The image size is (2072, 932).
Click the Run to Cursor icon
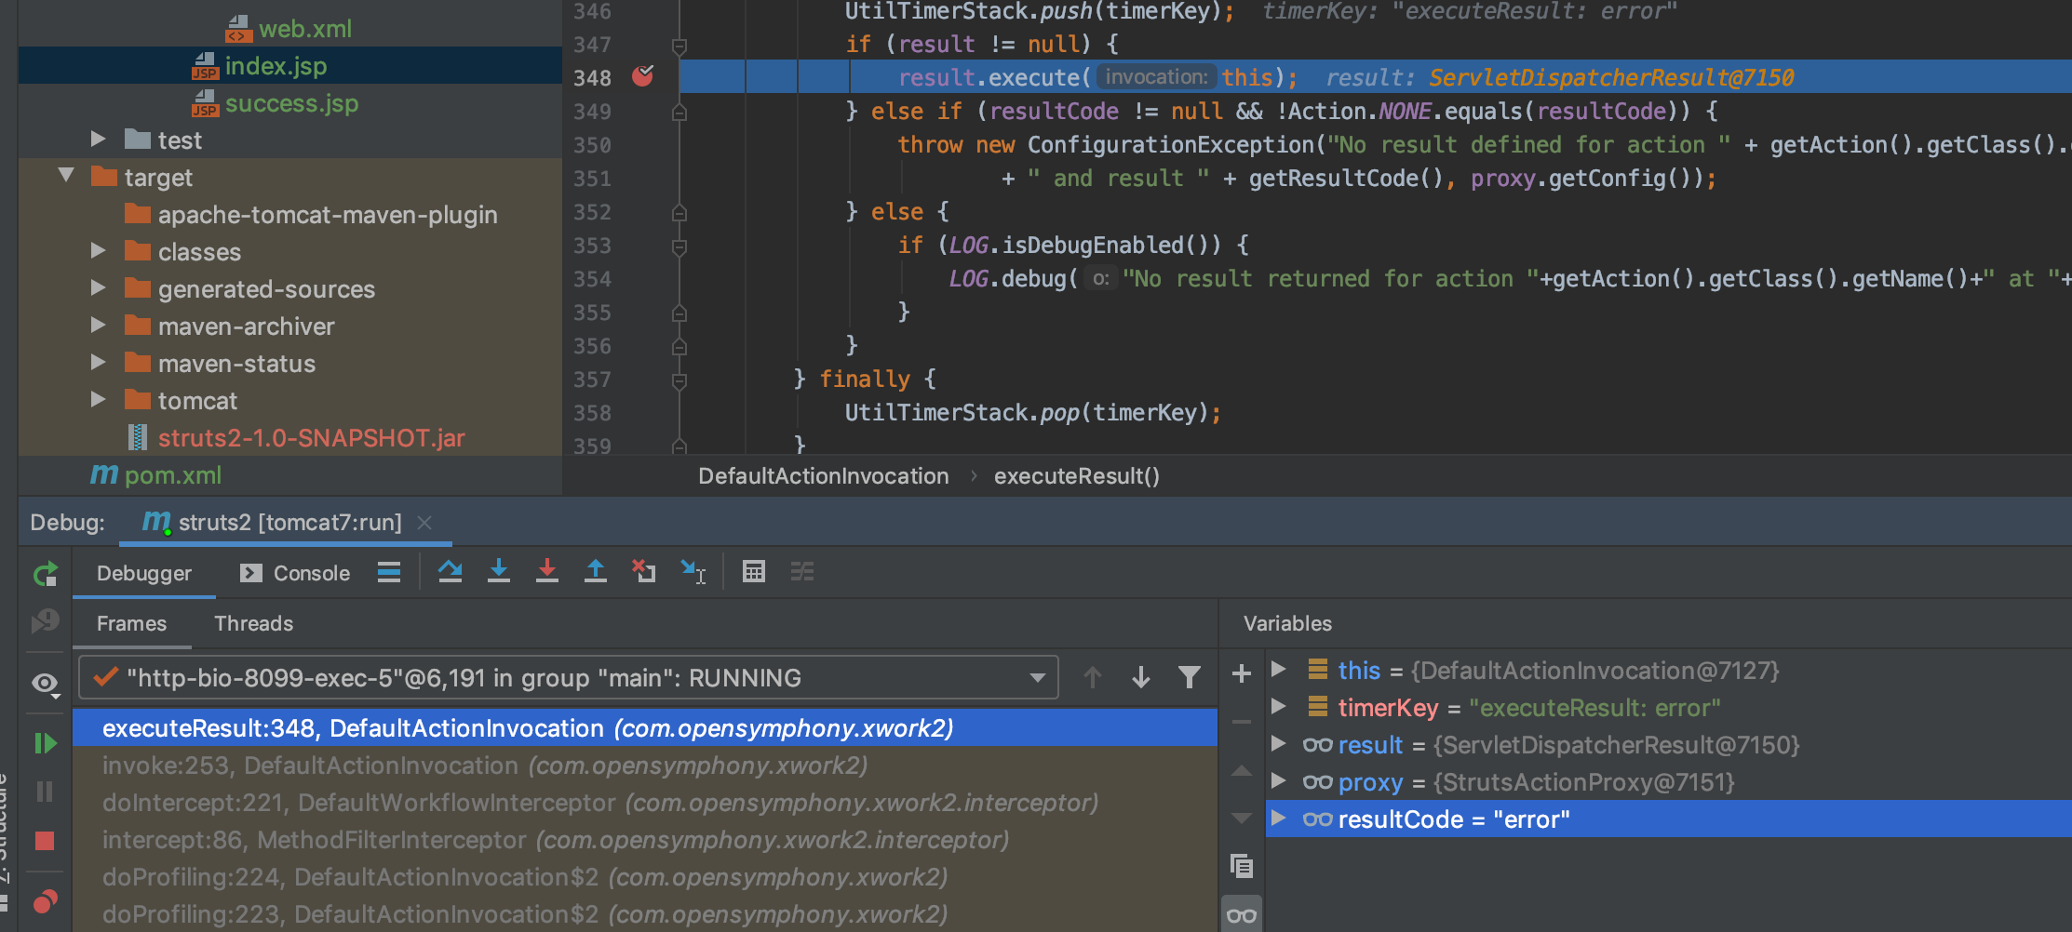(693, 571)
